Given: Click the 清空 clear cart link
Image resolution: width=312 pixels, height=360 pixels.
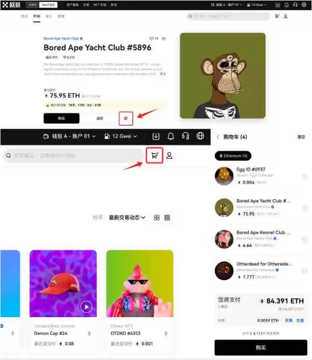Looking at the screenshot, I should (x=301, y=137).
